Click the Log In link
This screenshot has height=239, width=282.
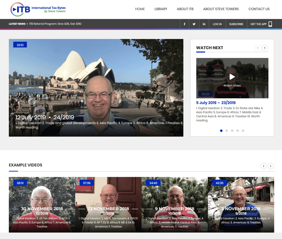217,24
